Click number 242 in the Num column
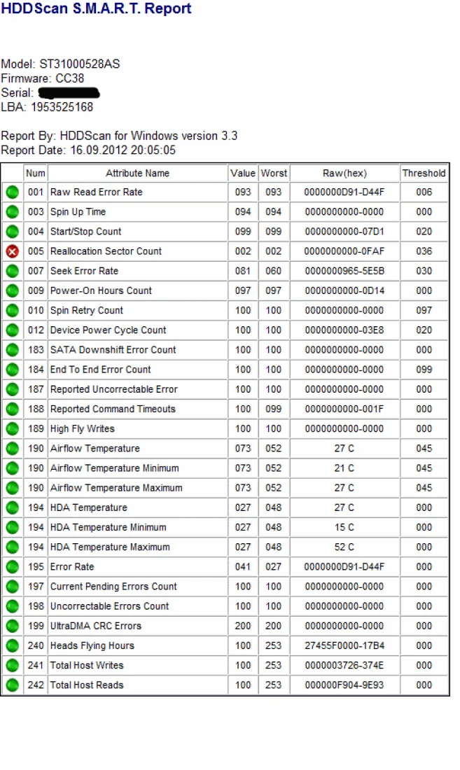 point(36,685)
